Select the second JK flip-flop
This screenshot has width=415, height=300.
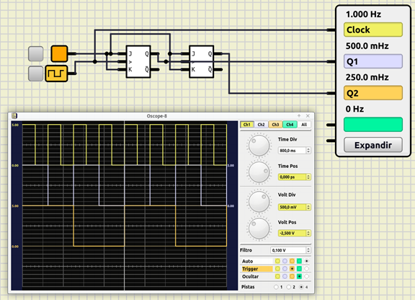(202, 62)
